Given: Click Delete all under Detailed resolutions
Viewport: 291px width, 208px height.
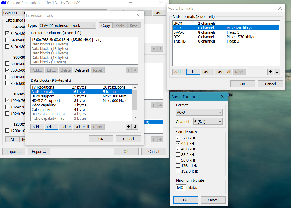Looking at the screenshot, I should pos(82,70).
